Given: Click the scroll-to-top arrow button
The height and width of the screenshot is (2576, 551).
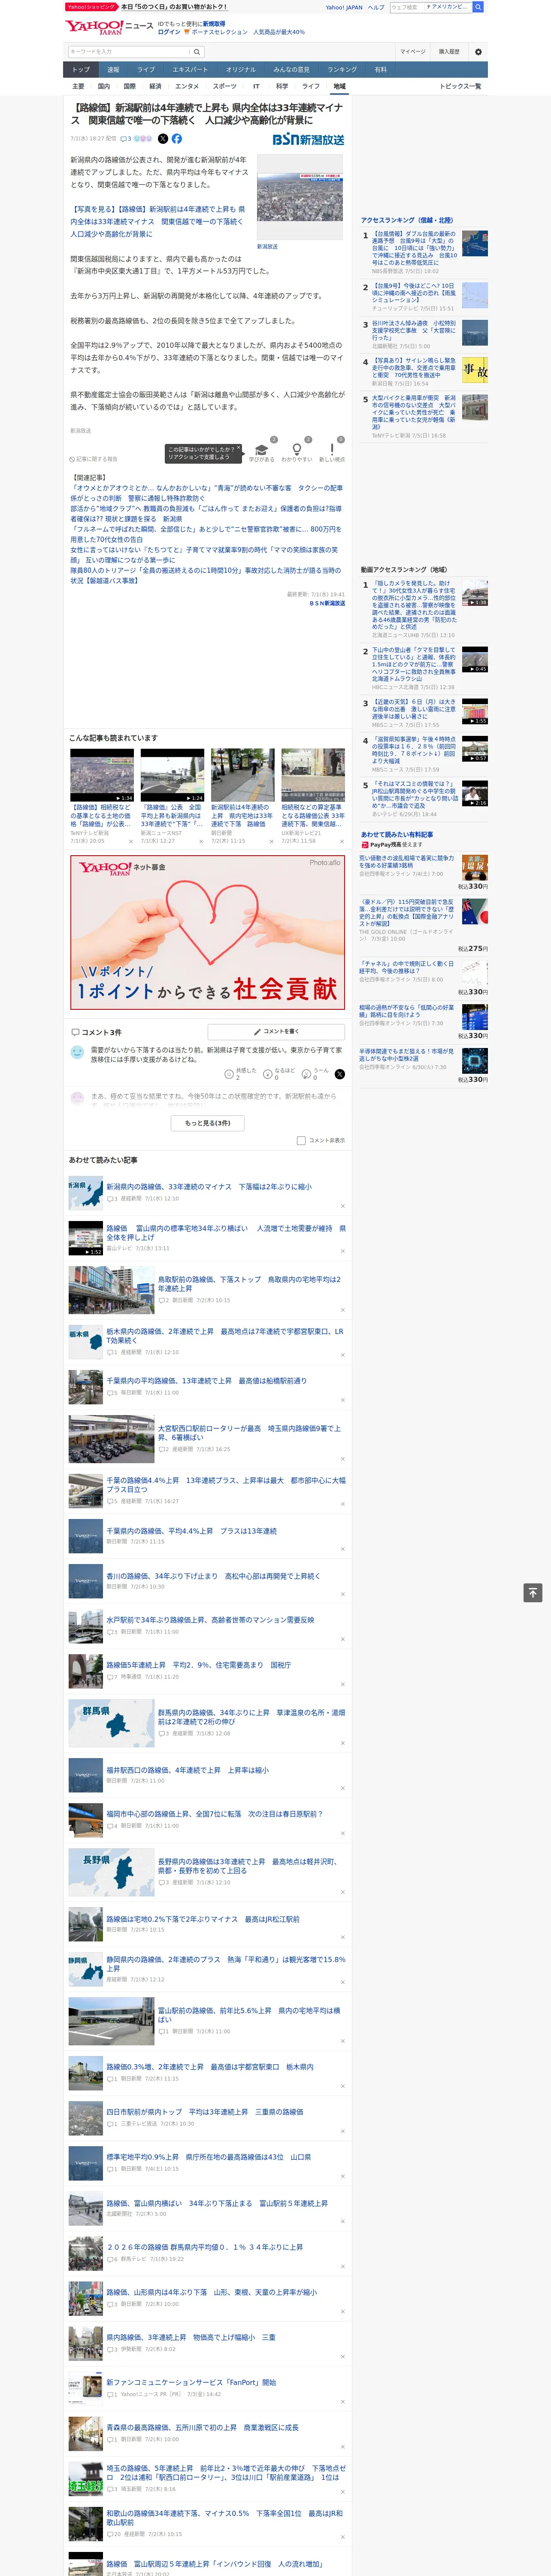Looking at the screenshot, I should pos(533,1592).
